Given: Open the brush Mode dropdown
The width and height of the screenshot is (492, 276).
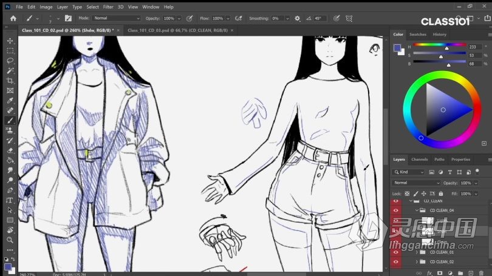Looking at the screenshot, I should point(116,18).
